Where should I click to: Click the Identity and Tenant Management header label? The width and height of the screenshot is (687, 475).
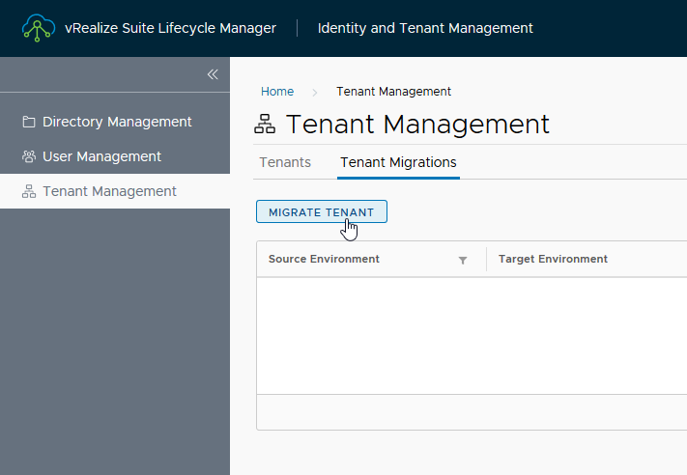425,28
